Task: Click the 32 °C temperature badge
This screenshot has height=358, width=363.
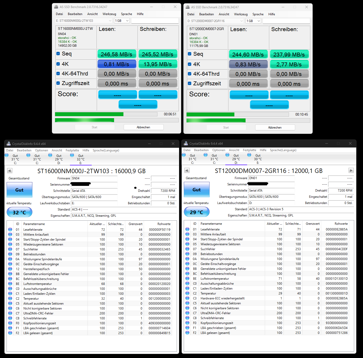Action: tap(19, 212)
